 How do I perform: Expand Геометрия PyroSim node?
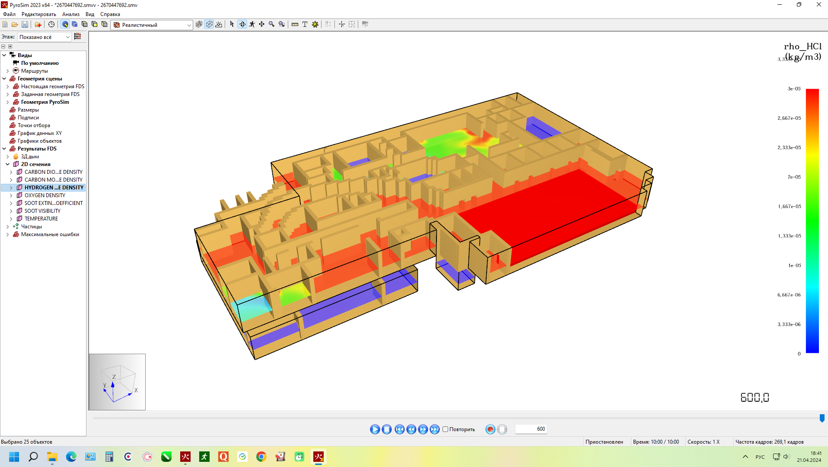8,102
